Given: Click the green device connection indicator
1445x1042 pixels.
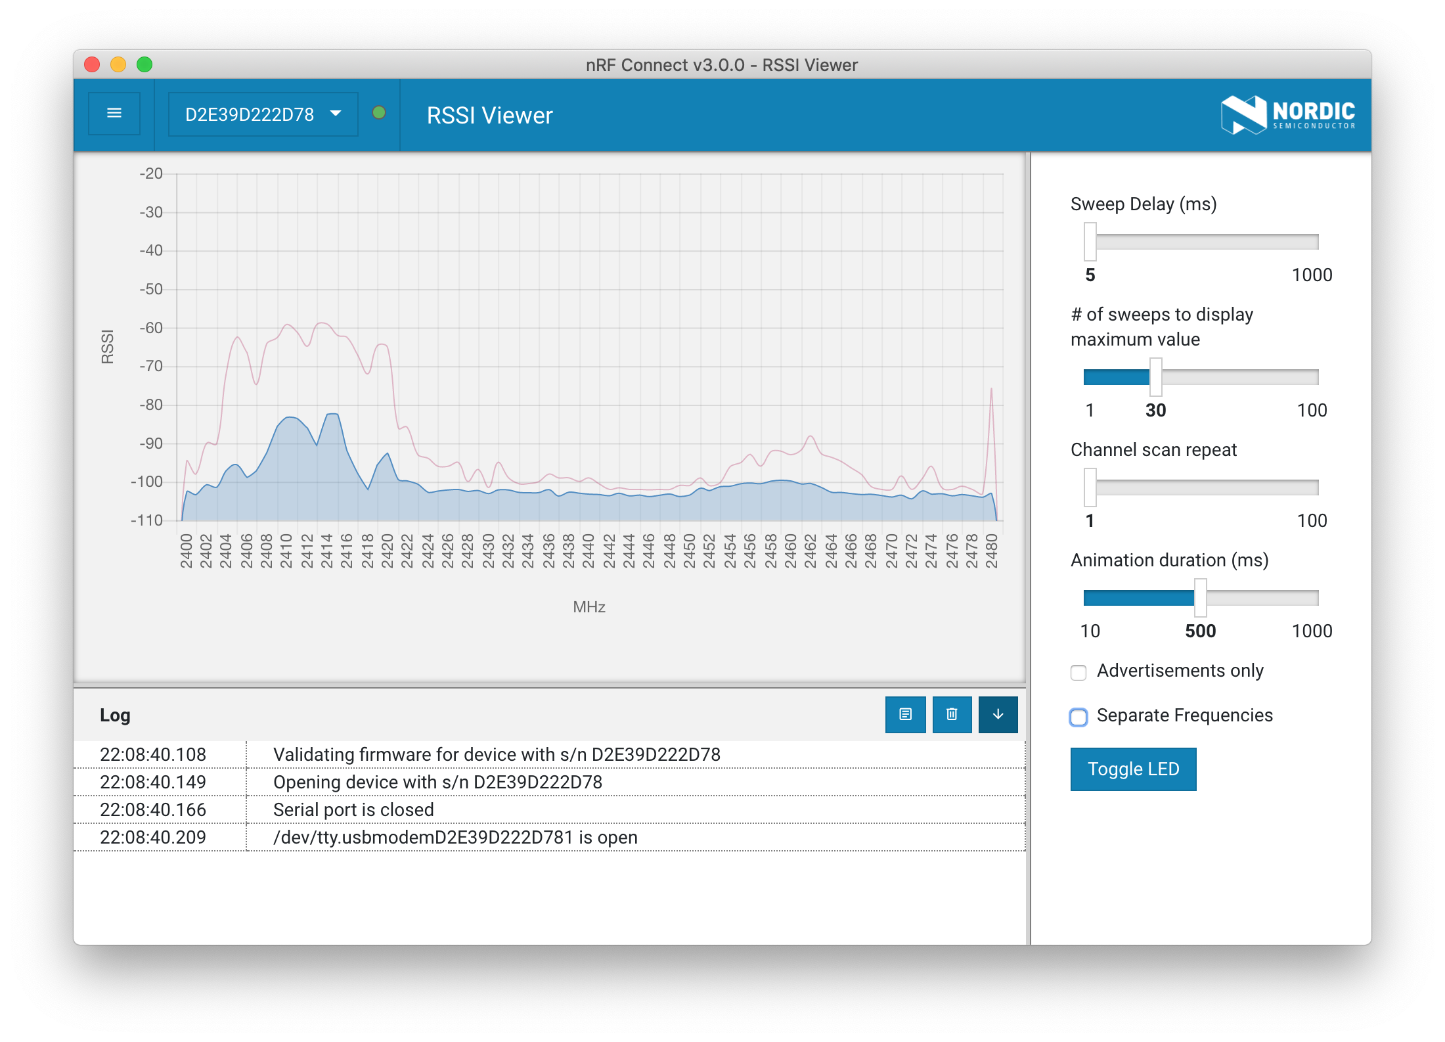Looking at the screenshot, I should (380, 113).
